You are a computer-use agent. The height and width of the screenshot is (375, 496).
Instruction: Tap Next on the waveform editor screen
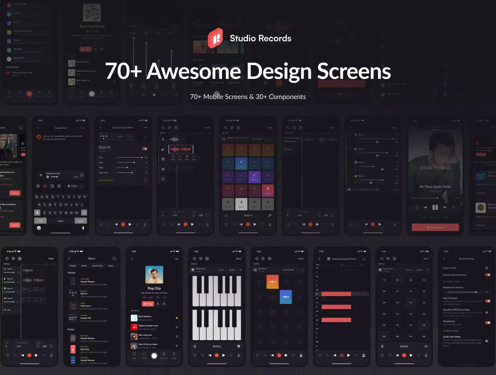(207, 128)
